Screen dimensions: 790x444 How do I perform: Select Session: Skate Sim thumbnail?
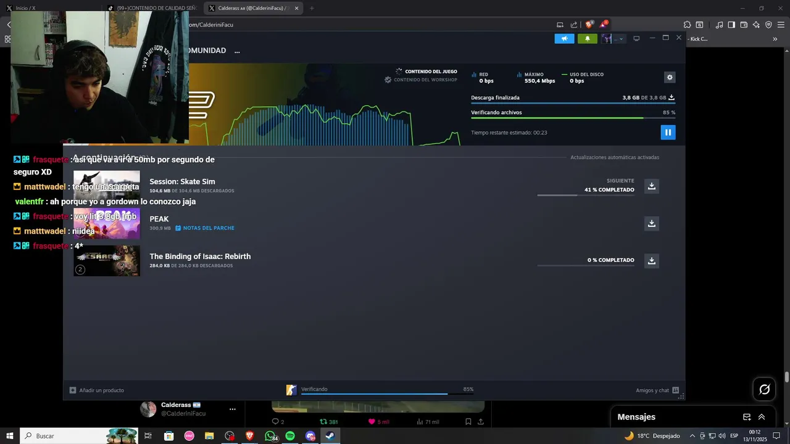[x=107, y=186]
